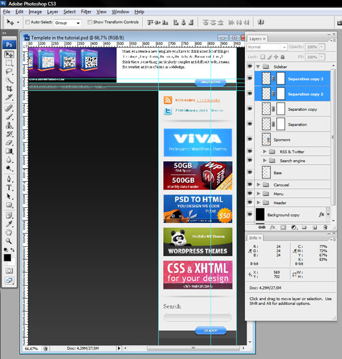Choose the Hand tool
The height and width of the screenshot is (359, 342).
[x=9, y=233]
